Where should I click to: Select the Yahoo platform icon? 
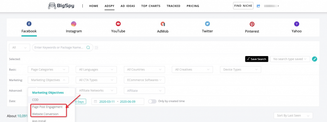pyautogui.click(x=297, y=24)
